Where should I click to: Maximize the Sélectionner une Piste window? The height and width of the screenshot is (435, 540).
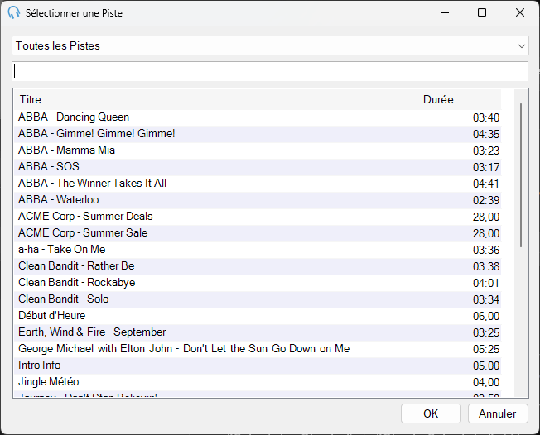[x=482, y=12]
